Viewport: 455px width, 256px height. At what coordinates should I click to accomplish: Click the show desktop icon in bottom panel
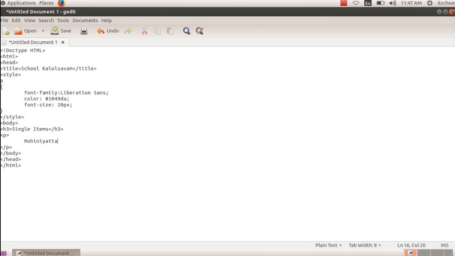pyautogui.click(x=4, y=253)
